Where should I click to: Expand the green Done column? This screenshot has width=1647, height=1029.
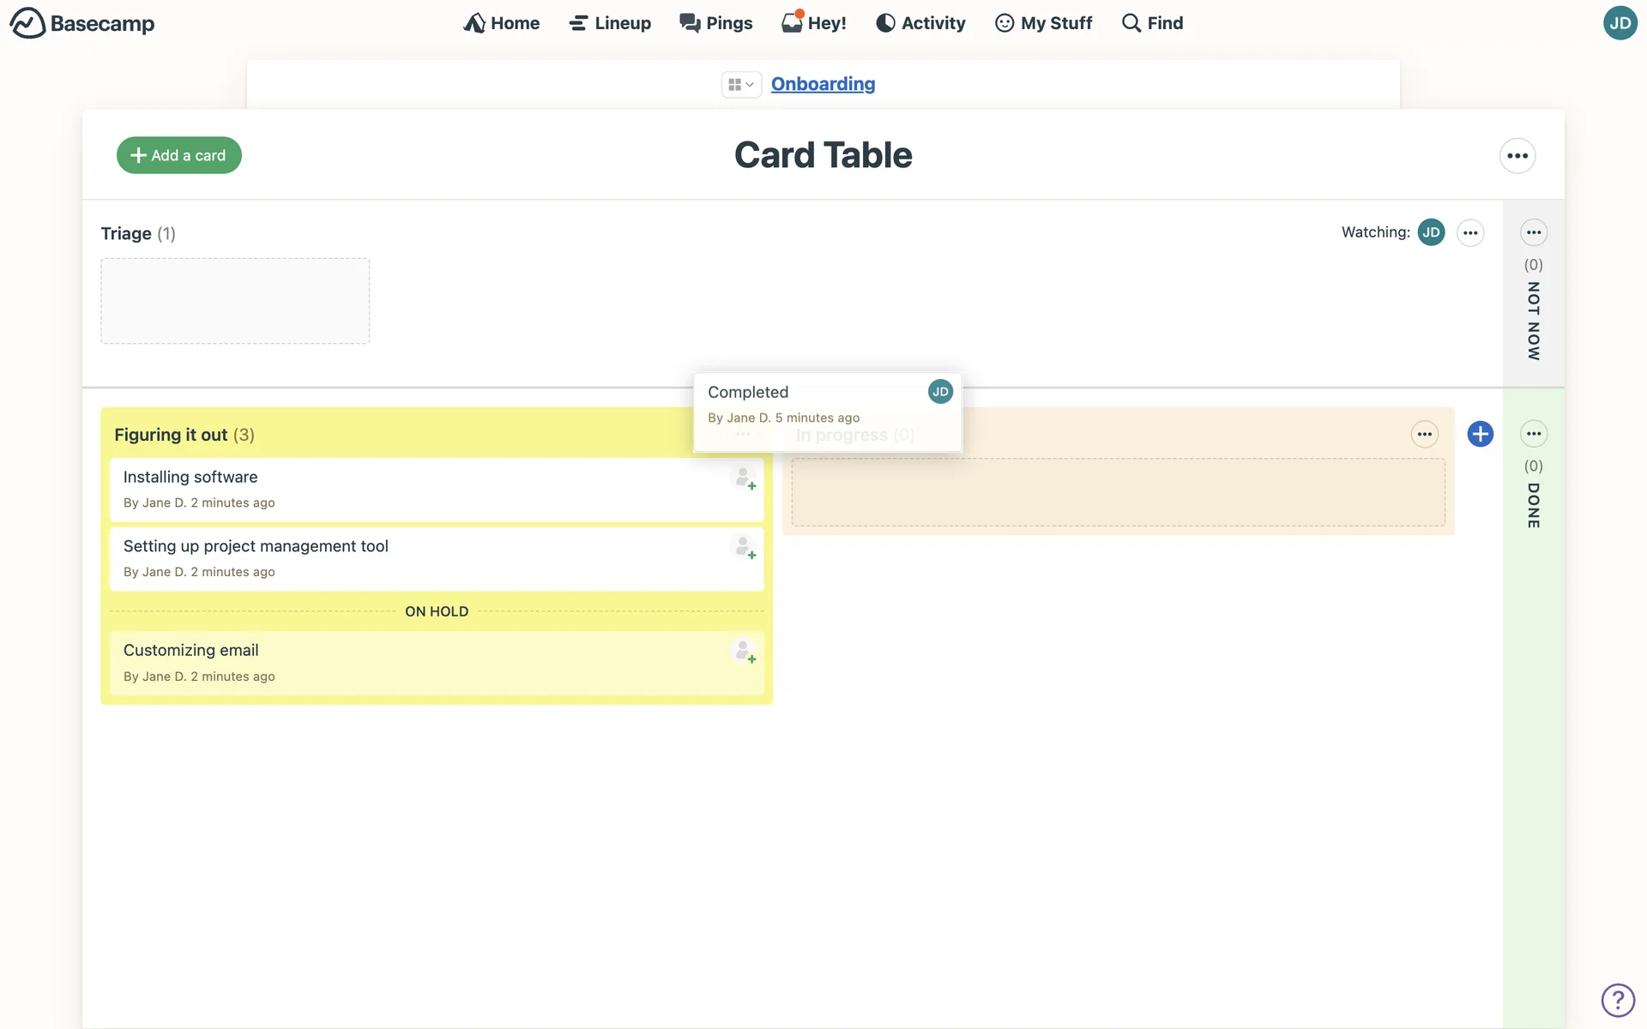coord(1533,506)
